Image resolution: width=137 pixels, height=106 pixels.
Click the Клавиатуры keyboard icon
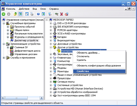point(55,58)
